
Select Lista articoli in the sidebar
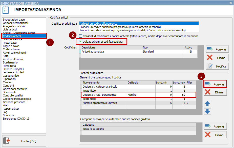(x=11, y=29)
